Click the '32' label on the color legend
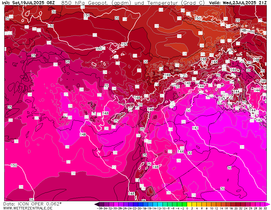 [265, 208]
